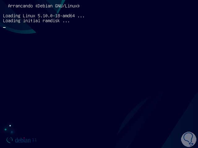Click the "11" version number
The image size is (198, 148).
(x=34, y=140)
